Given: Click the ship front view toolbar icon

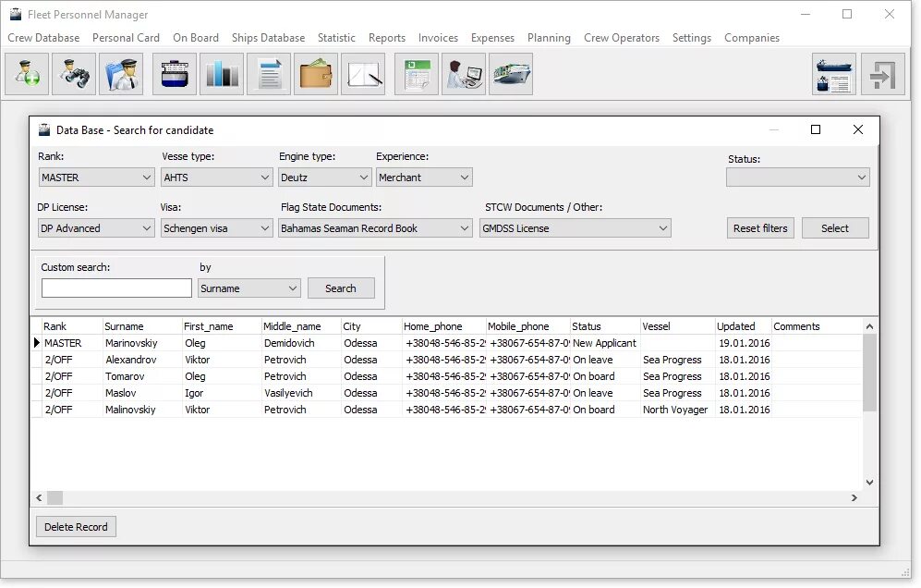Looking at the screenshot, I should [175, 74].
